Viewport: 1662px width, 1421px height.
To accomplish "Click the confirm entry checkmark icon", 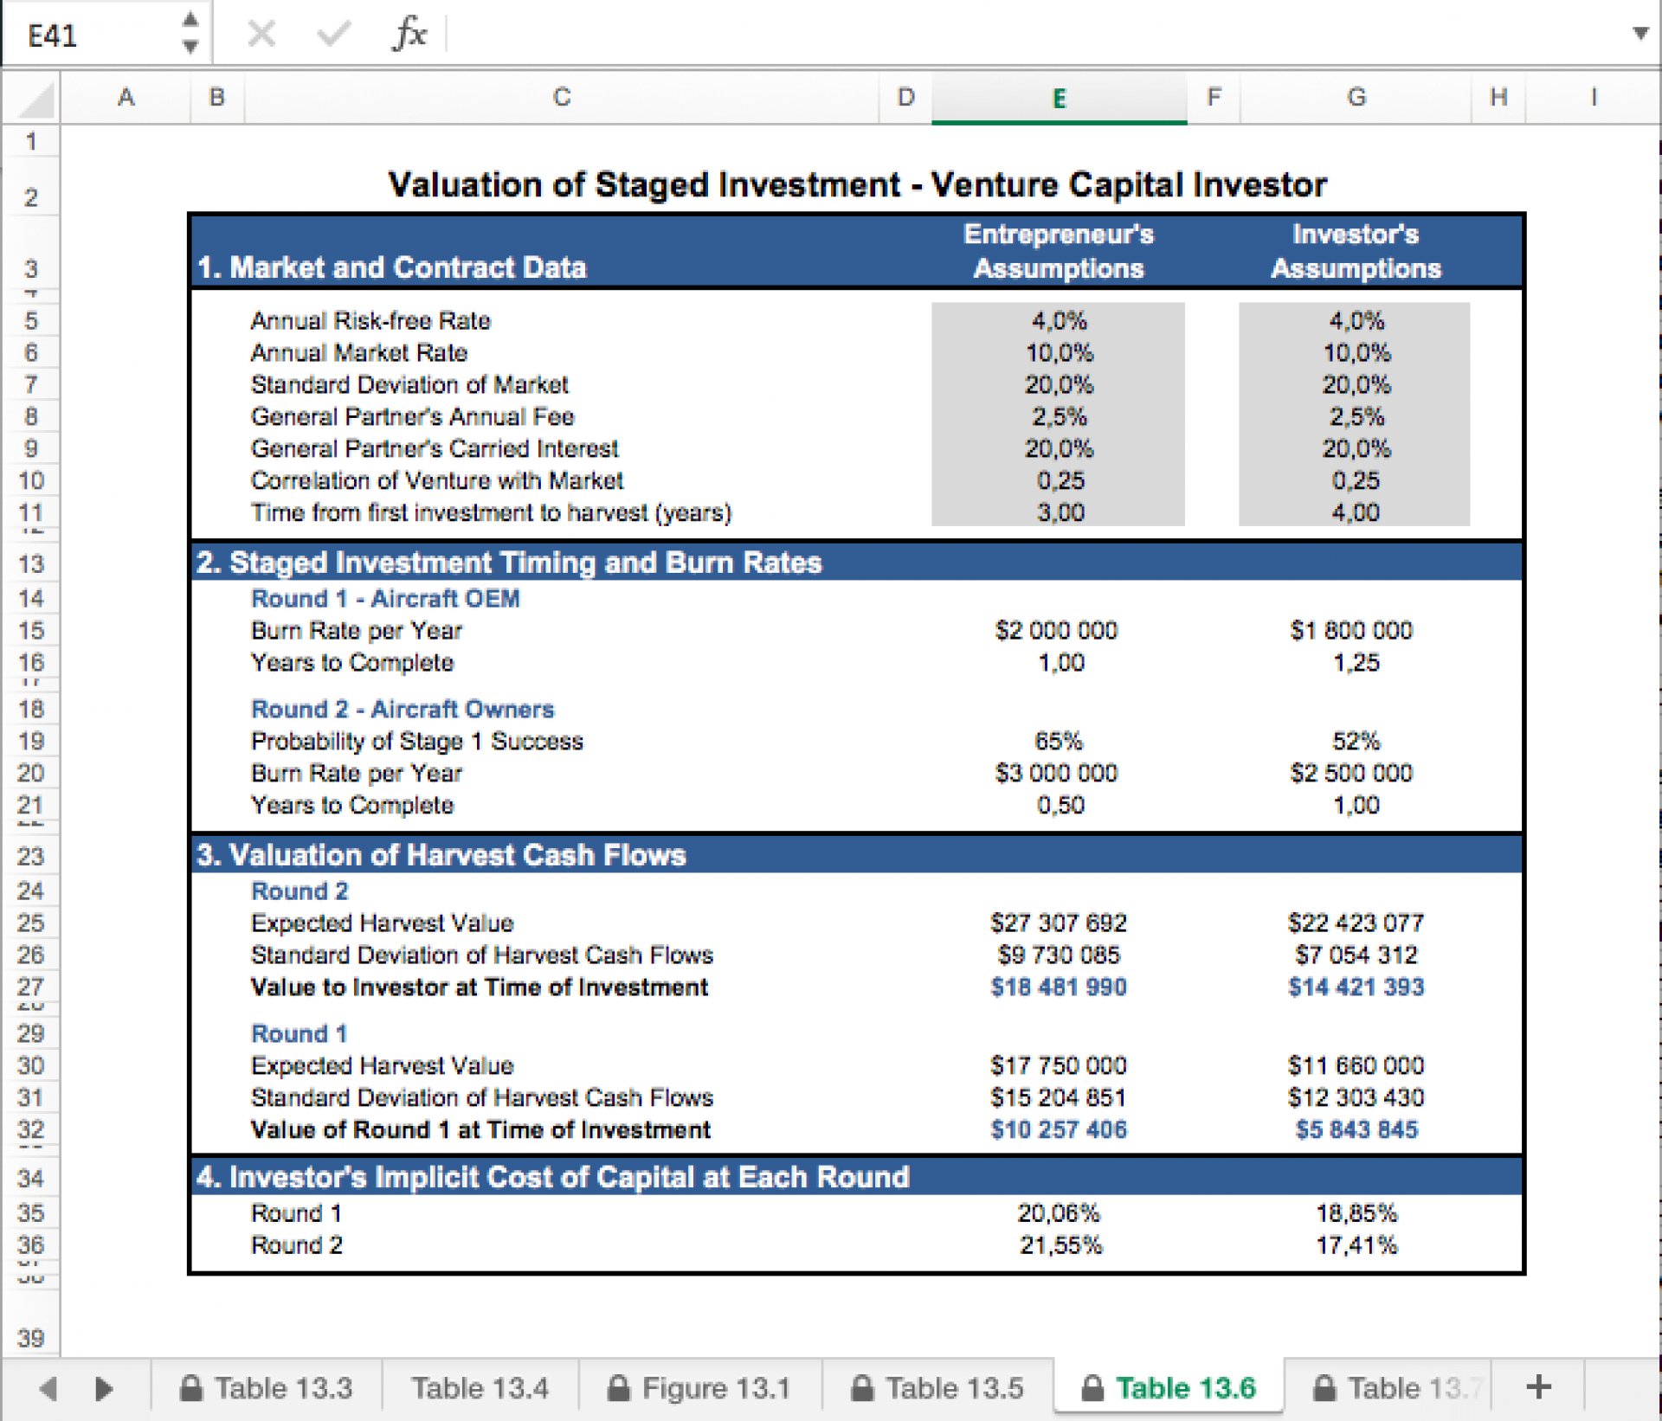I will click(333, 35).
